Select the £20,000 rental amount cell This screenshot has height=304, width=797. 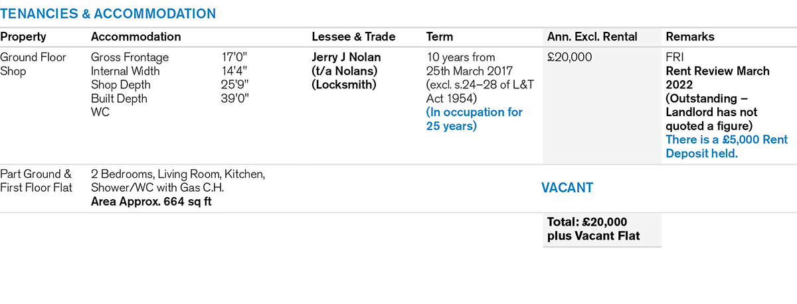pyautogui.click(x=570, y=58)
